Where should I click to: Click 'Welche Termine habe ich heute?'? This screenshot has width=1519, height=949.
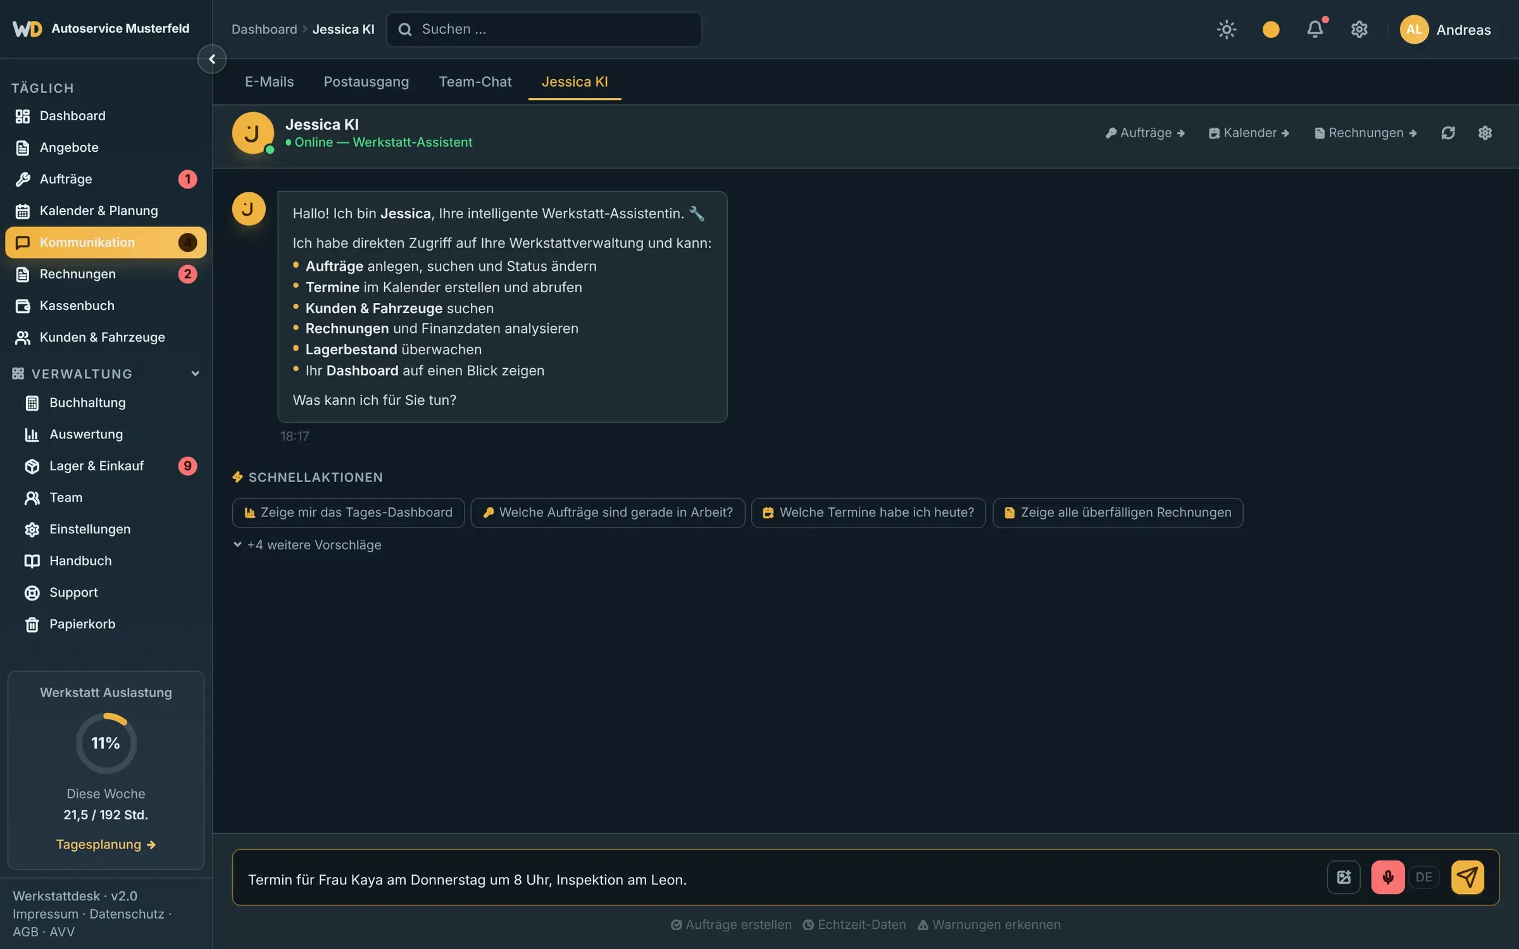point(868,512)
